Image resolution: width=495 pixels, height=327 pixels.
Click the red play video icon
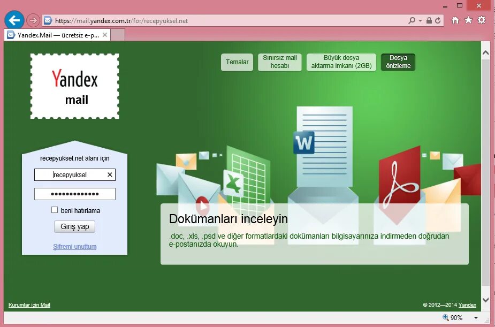[202, 206]
